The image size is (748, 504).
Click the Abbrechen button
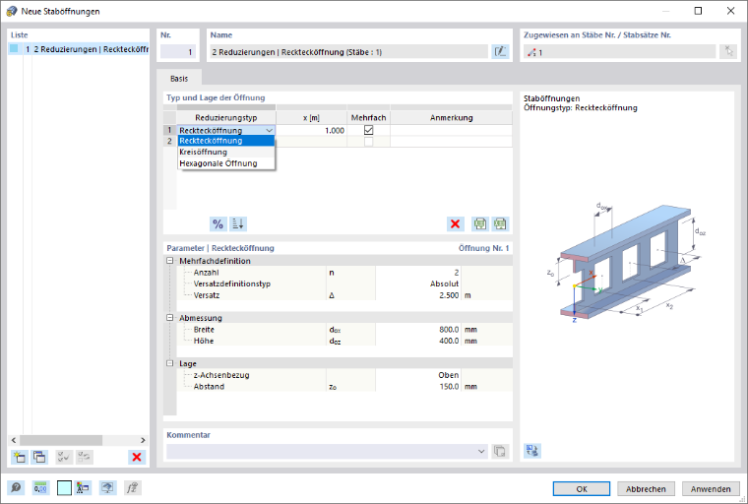point(646,488)
